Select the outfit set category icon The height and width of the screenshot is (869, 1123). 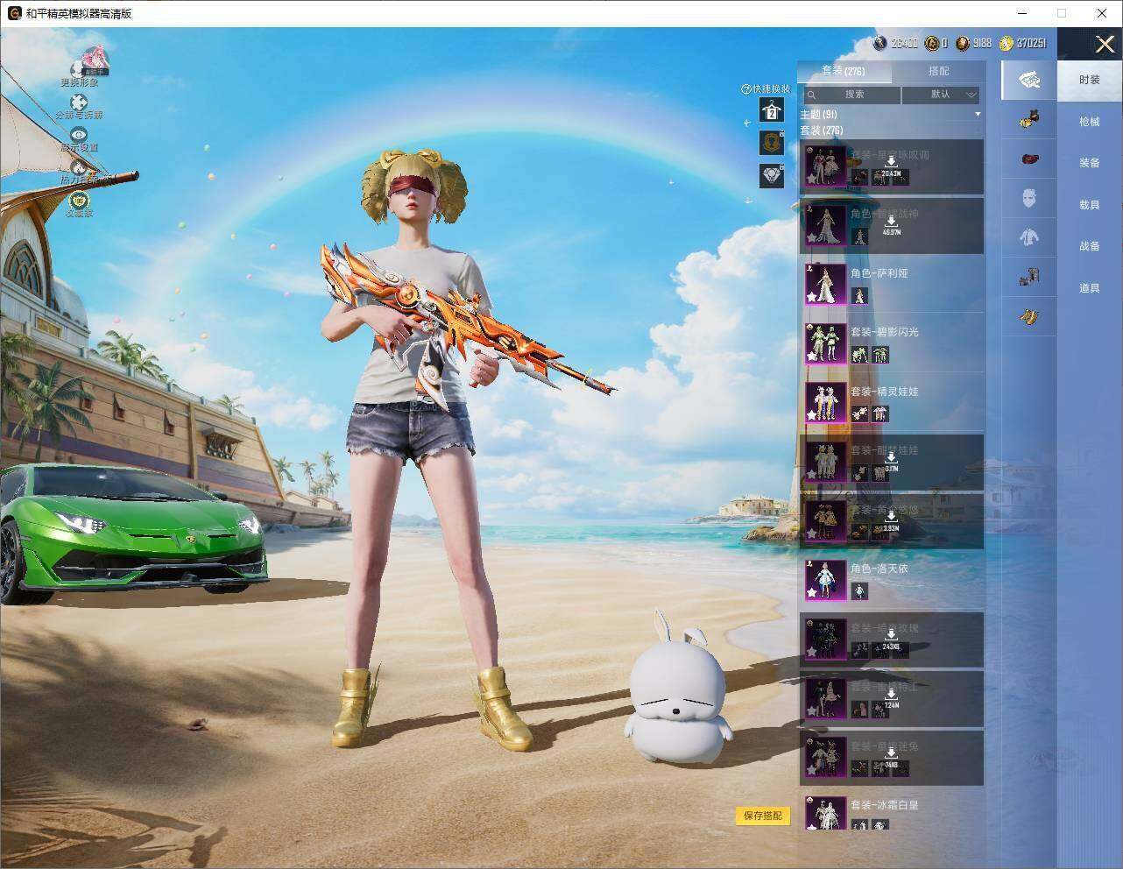(1029, 80)
